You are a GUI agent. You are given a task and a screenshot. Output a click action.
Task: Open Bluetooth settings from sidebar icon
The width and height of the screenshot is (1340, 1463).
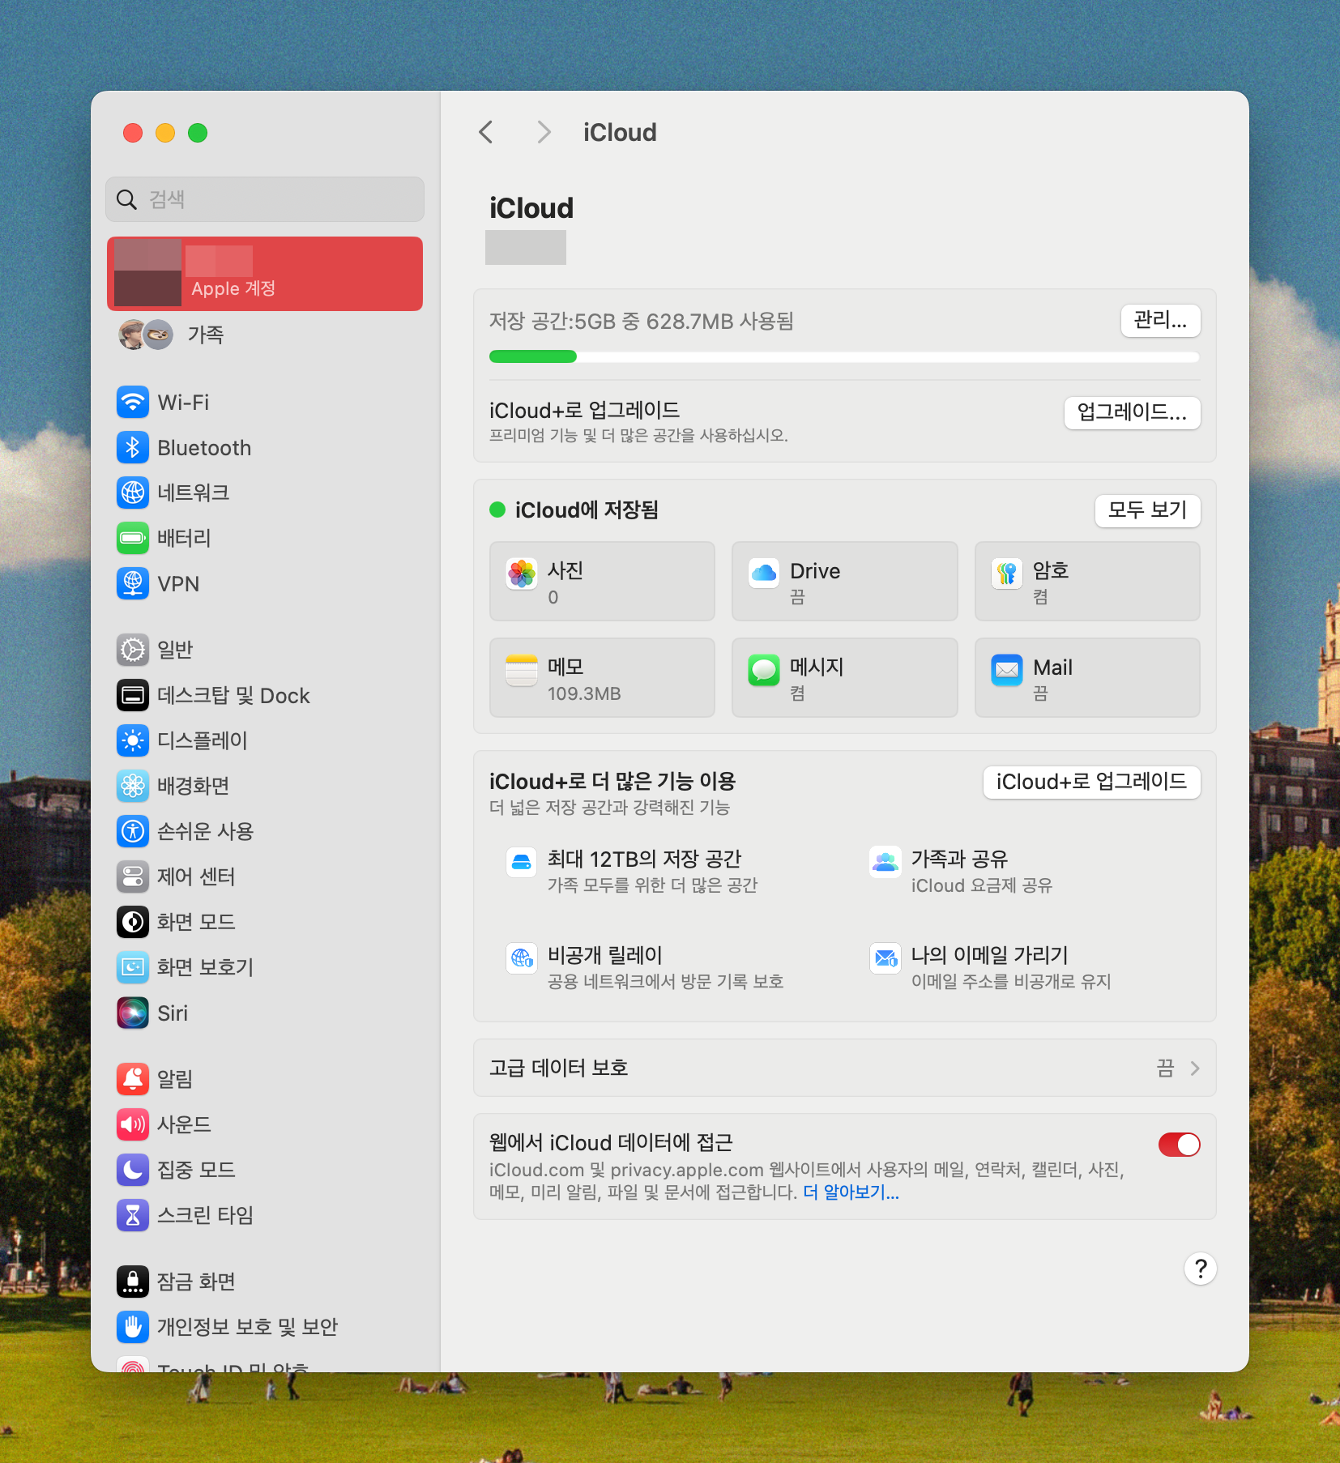click(133, 447)
